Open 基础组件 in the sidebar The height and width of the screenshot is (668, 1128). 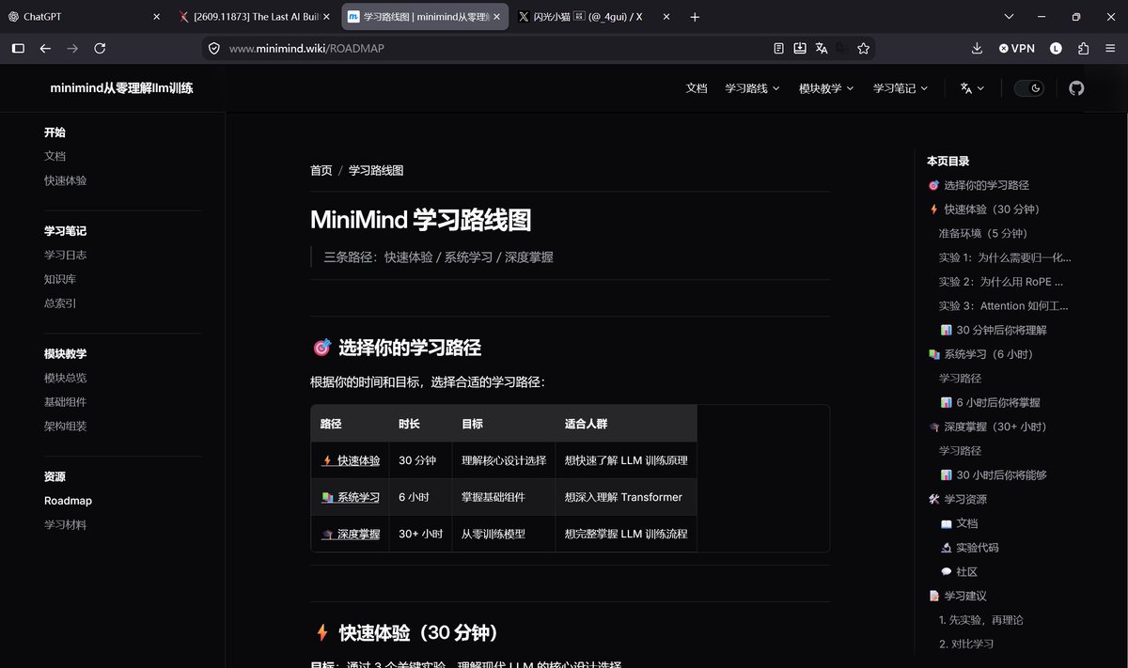point(65,402)
